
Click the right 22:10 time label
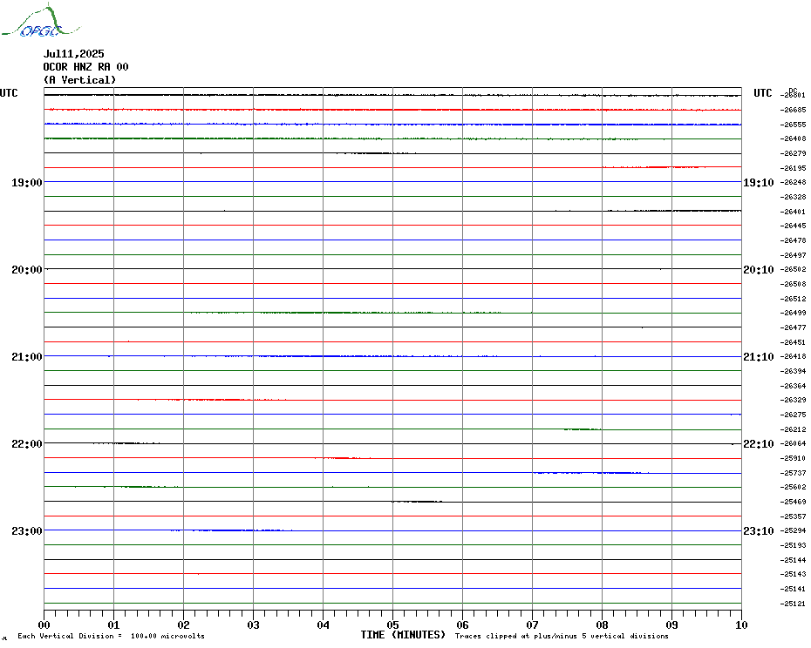759,444
